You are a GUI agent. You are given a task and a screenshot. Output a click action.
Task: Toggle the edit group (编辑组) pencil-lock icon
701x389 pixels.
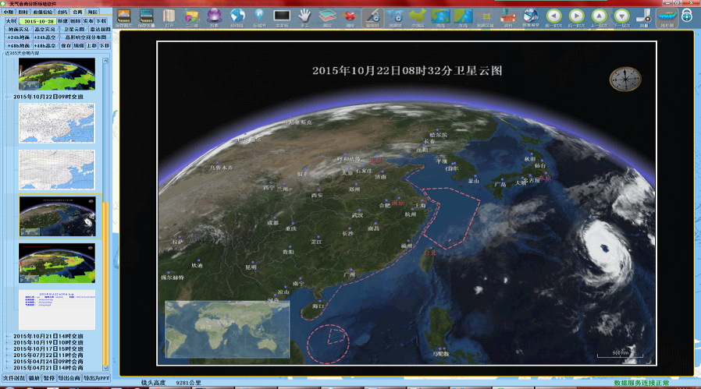pyautogui.click(x=372, y=18)
